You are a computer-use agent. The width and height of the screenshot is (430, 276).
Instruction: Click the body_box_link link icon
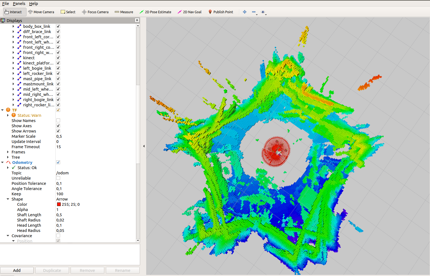pyautogui.click(x=19, y=26)
